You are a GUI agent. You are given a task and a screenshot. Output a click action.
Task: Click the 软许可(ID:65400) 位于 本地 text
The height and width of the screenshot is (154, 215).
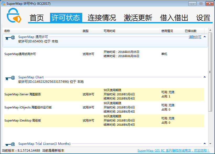(x=38, y=41)
